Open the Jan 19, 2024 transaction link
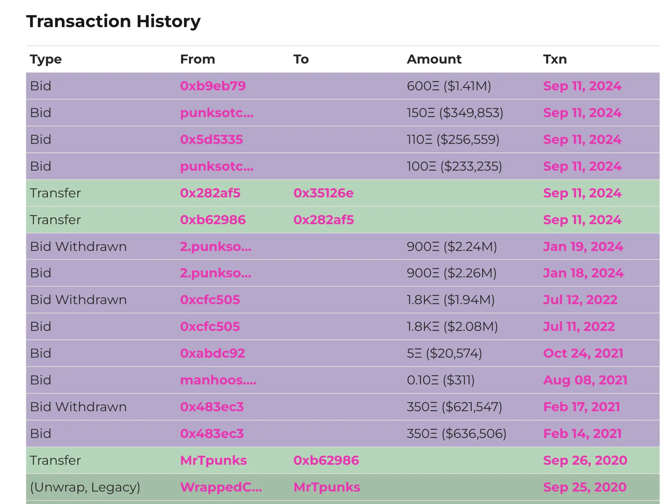This screenshot has height=504, width=665. (x=583, y=247)
